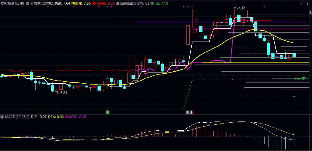
Task: Click the red 最高筹峰 value label
Action: (103, 3)
